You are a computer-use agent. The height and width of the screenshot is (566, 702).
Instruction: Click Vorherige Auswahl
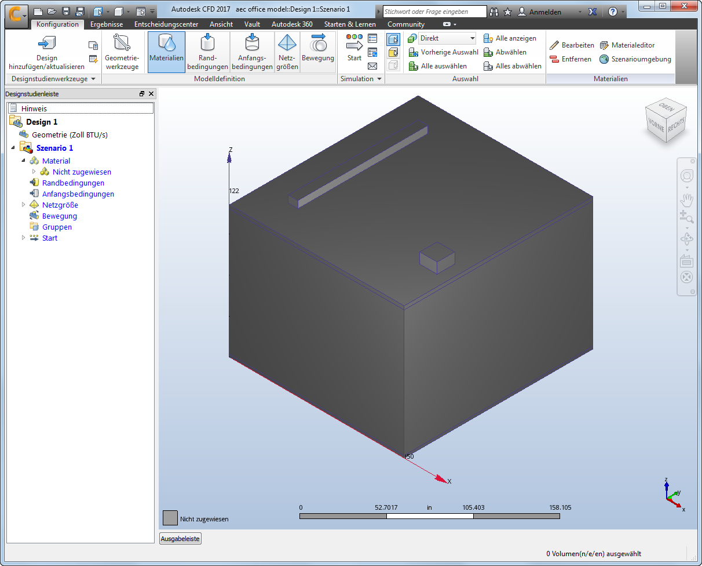tap(443, 52)
